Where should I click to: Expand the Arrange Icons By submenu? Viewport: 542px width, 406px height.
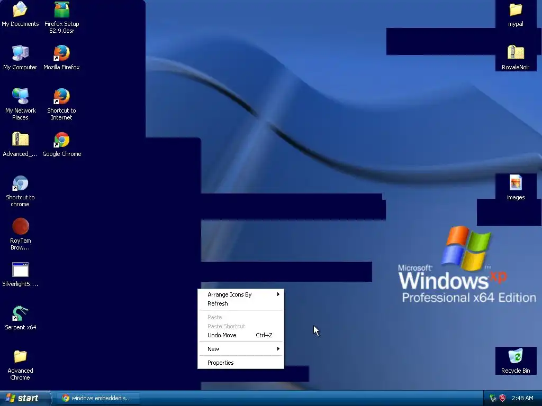click(x=241, y=294)
